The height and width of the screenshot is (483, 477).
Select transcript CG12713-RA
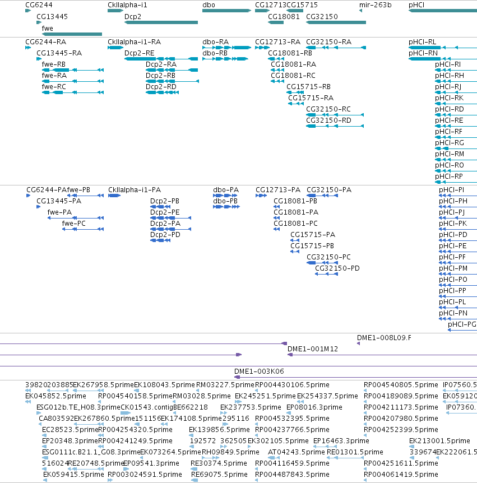pyautogui.click(x=277, y=42)
